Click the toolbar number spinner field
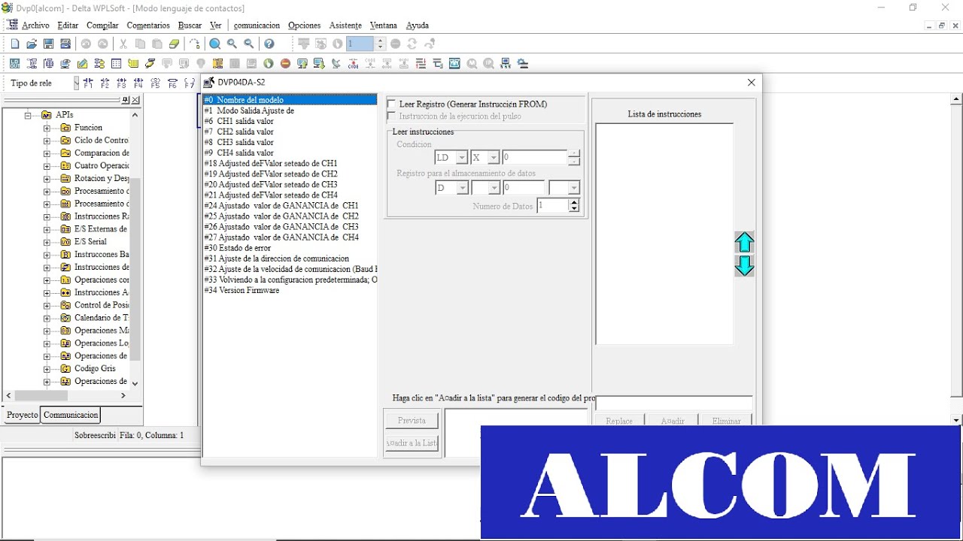 360,44
